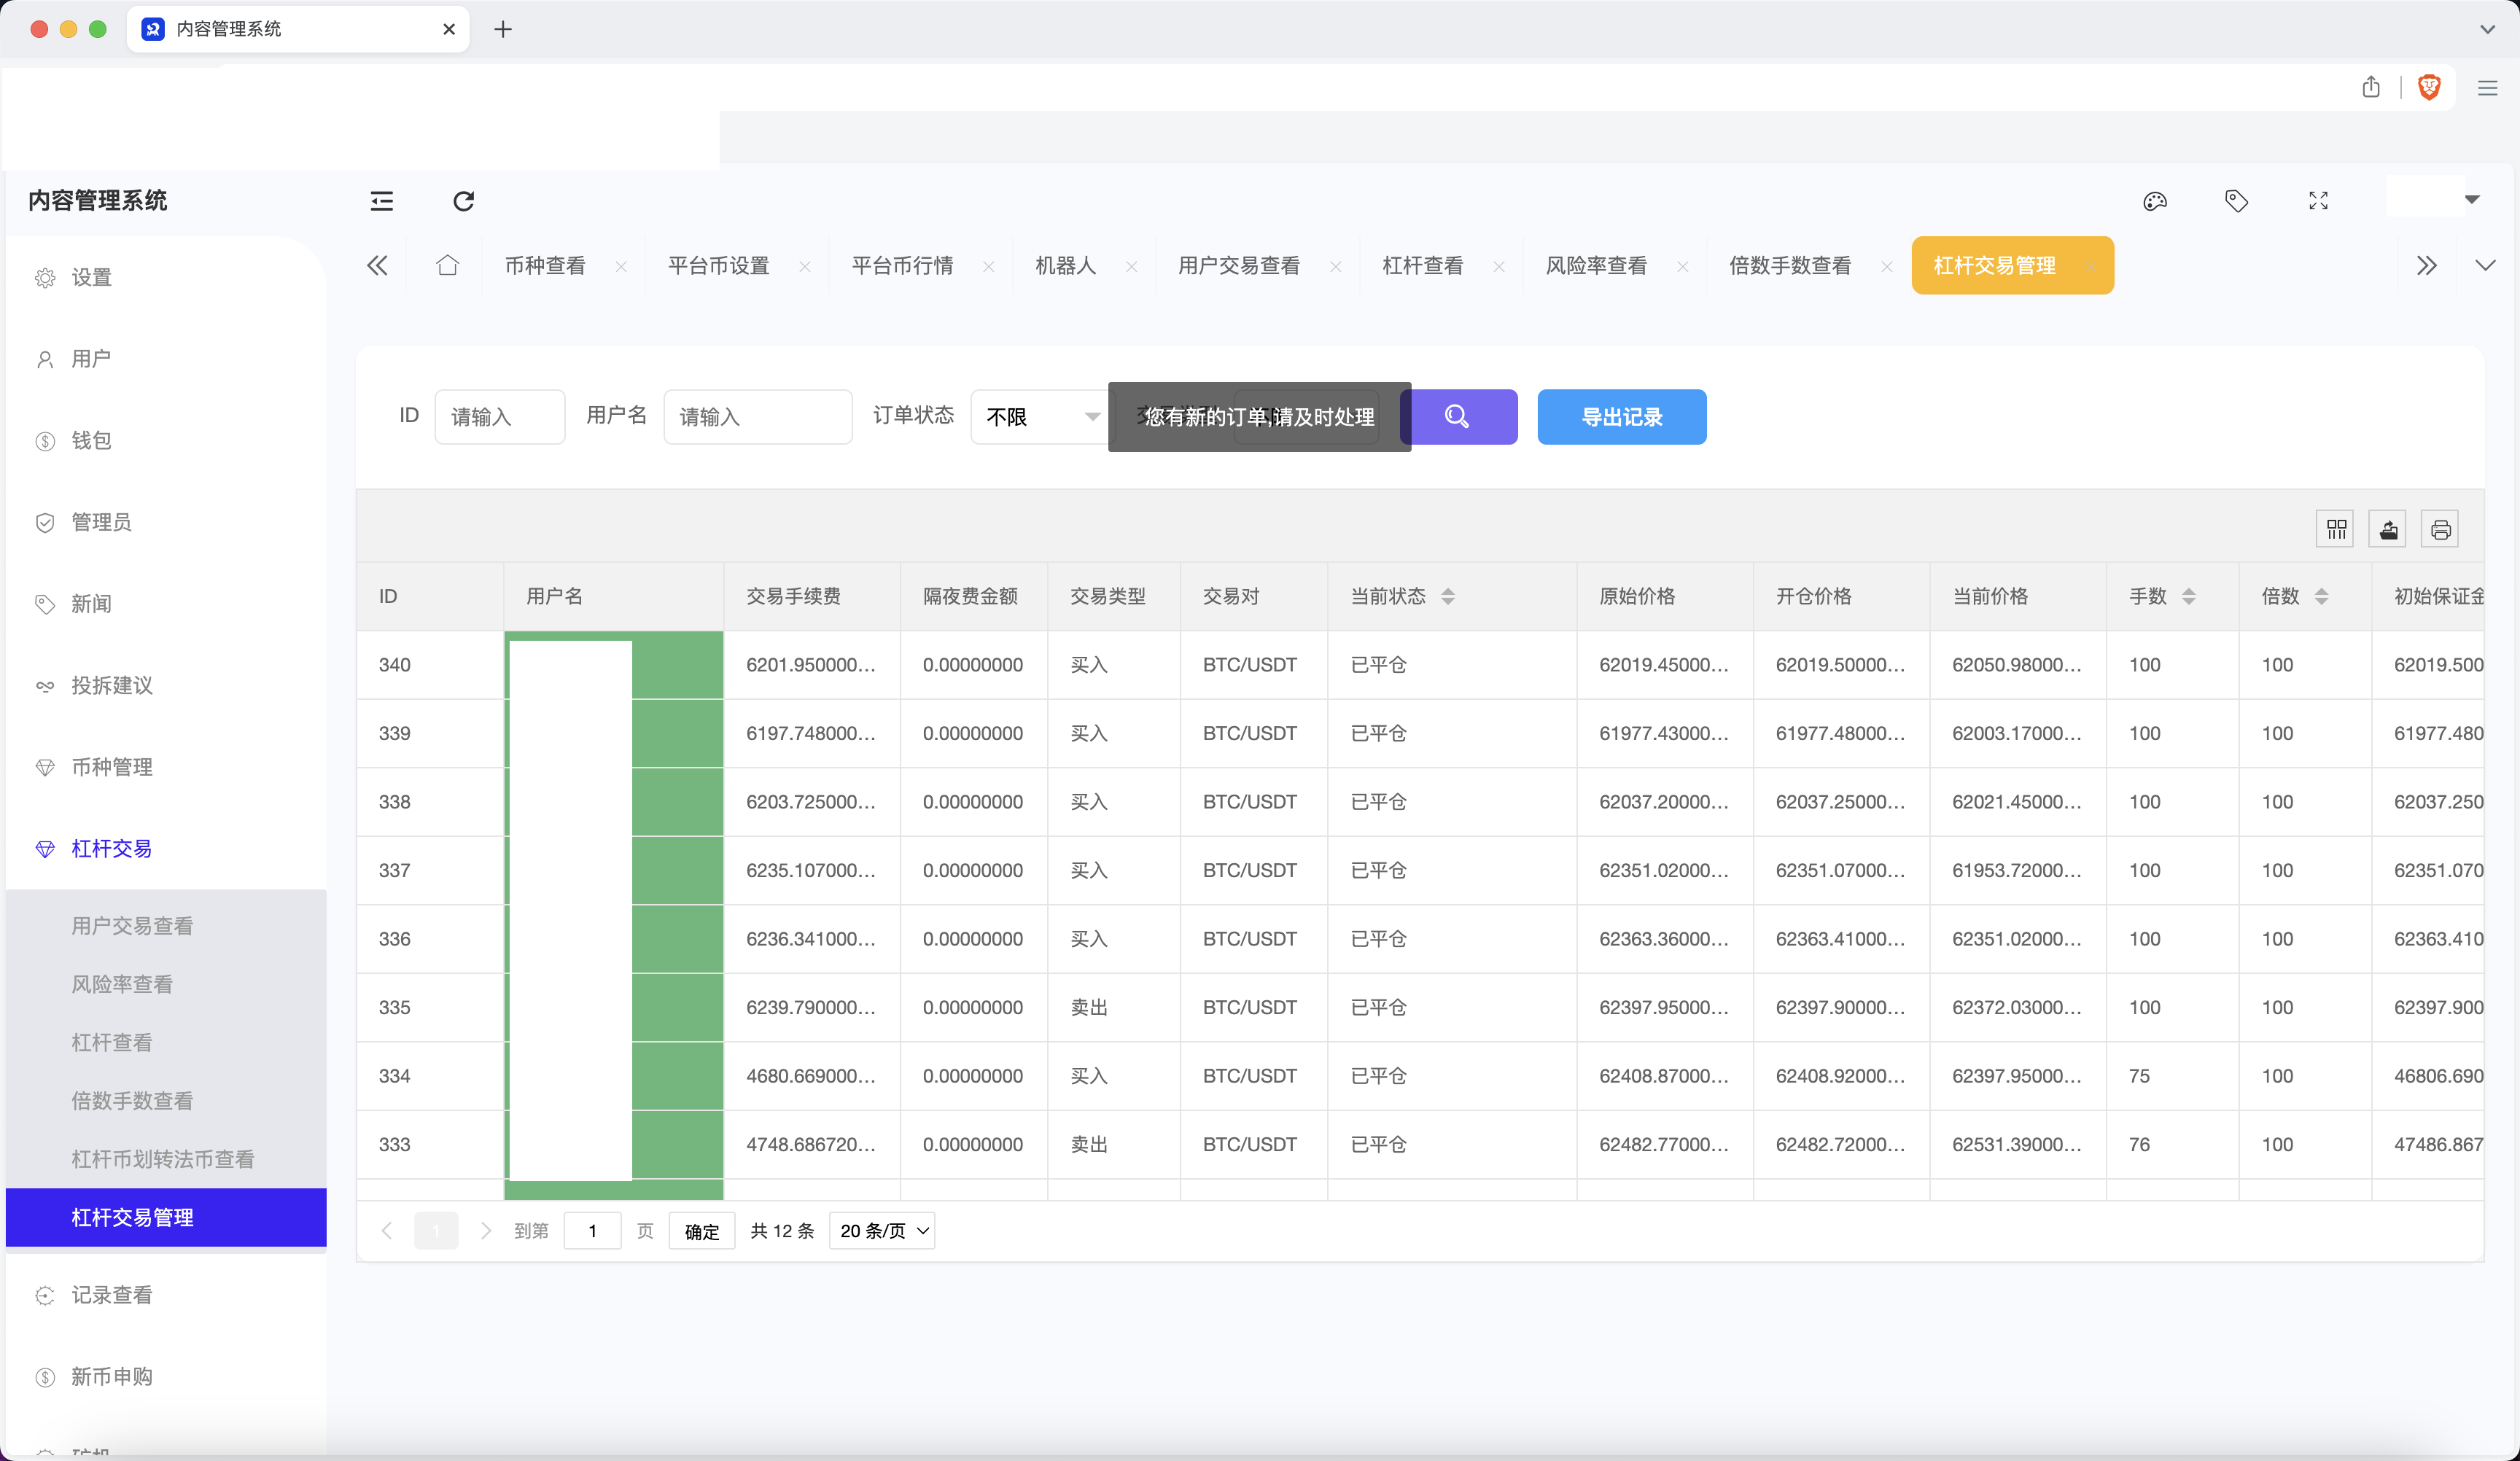Open the column filter grid icon
Screen dimensions: 2520x1461
tap(2336, 529)
